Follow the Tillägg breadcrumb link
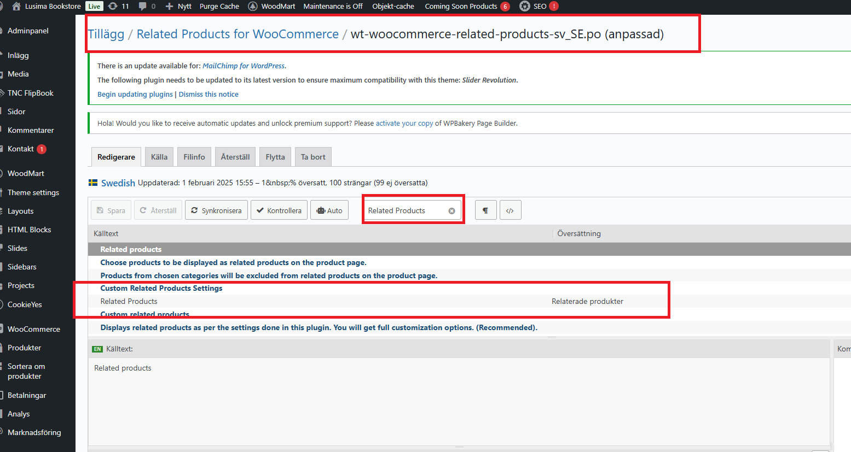Viewport: 851px width, 452px height. (x=106, y=34)
